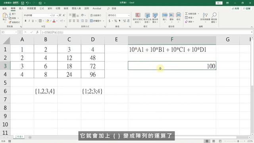Open Cell Styles gallery

coord(155,18)
